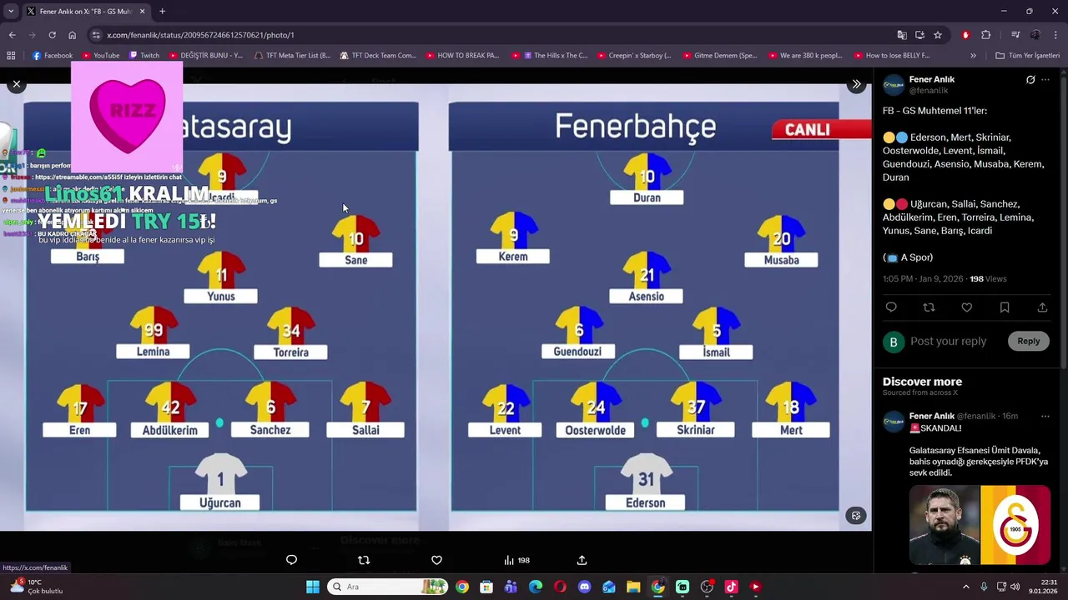Open view analytics showing 198 under photo
The height and width of the screenshot is (600, 1068).
[x=516, y=560]
